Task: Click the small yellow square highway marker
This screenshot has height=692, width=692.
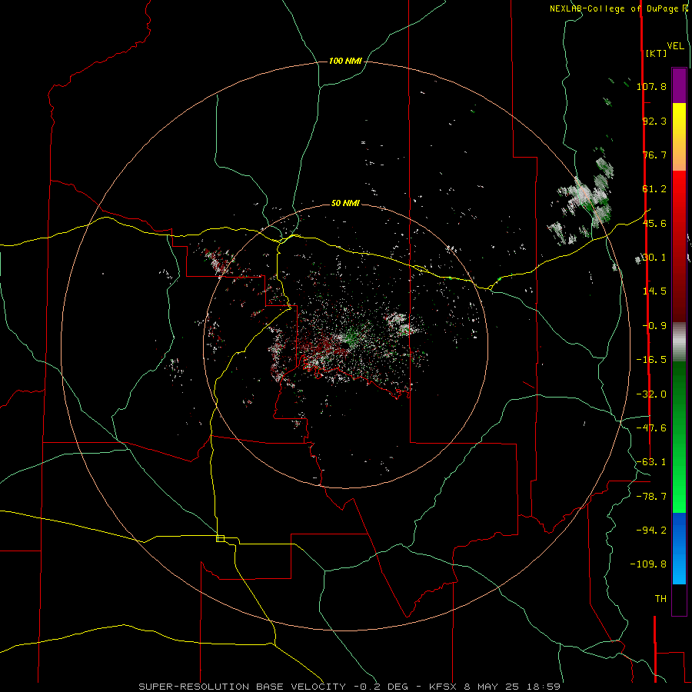Action: pos(220,538)
